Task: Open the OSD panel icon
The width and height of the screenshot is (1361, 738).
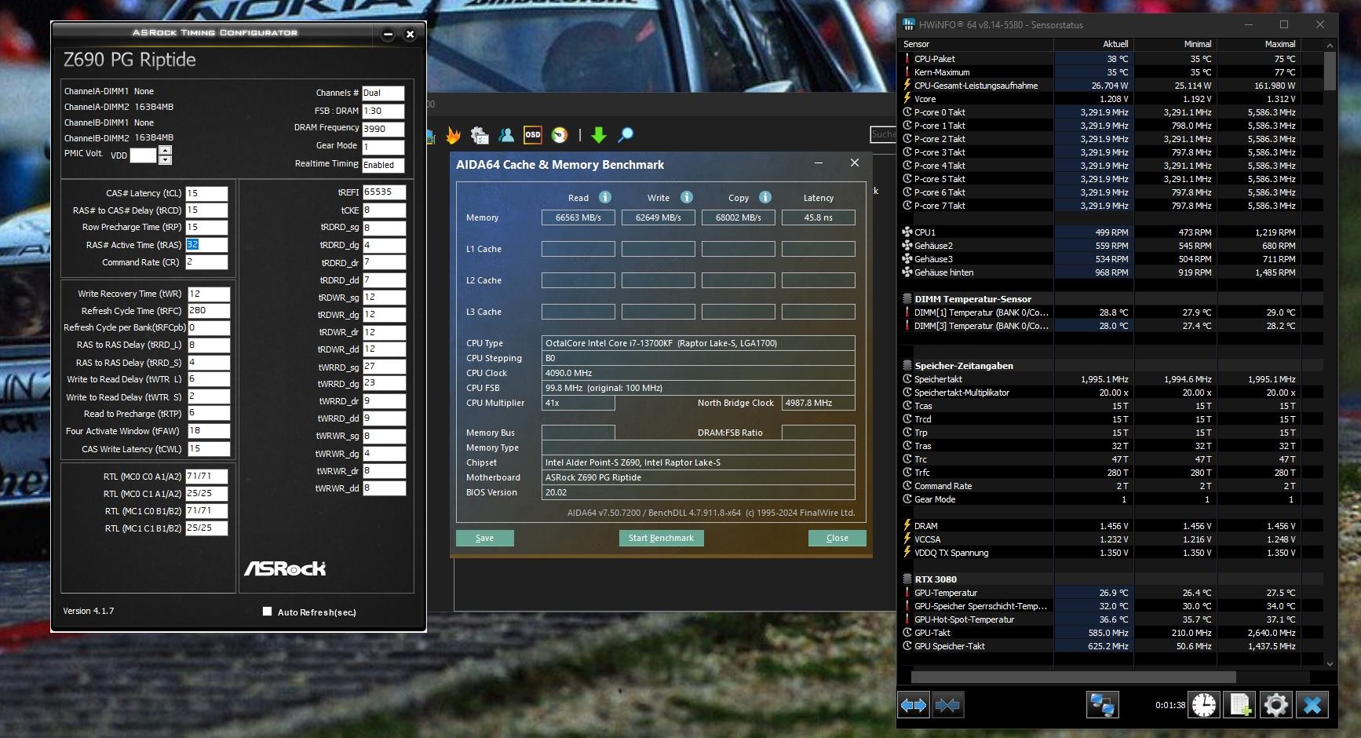Action: point(533,135)
